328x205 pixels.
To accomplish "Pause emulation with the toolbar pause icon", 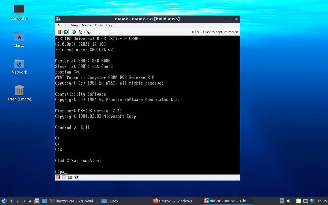I will click(59, 32).
